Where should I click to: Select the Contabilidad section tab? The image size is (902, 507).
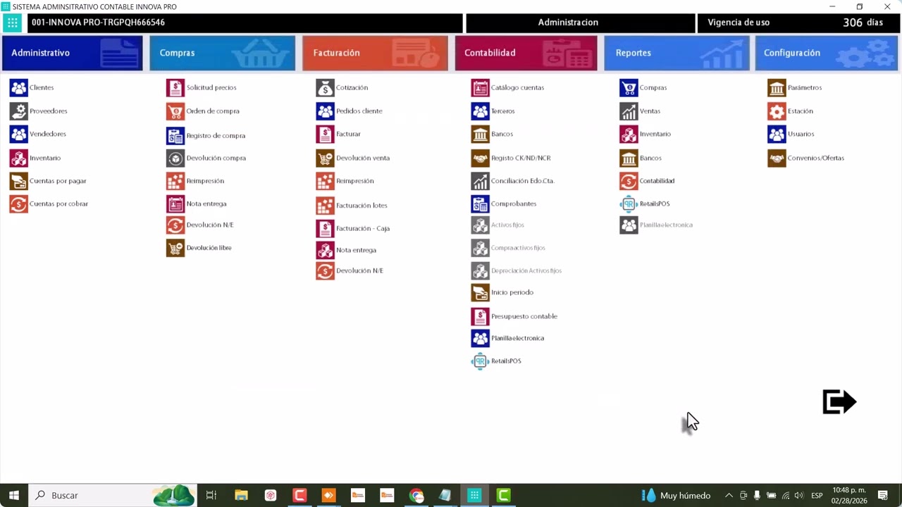pyautogui.click(x=526, y=53)
